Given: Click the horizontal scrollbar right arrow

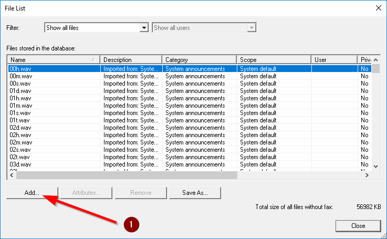Looking at the screenshot, I should (367, 175).
